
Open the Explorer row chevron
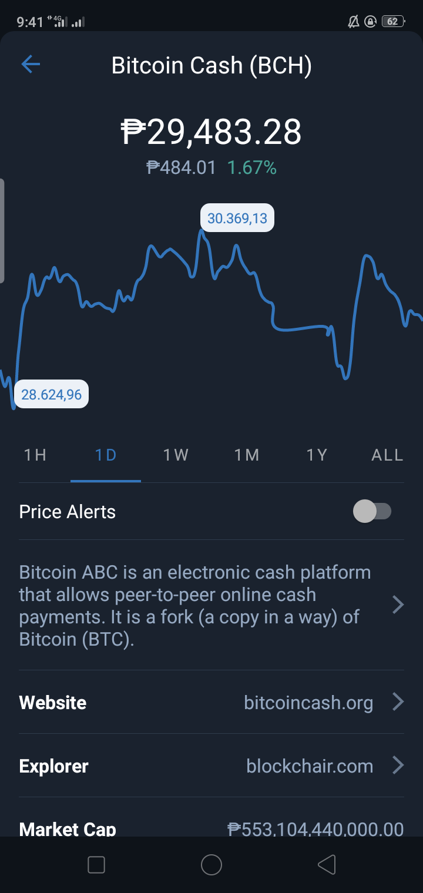[398, 766]
